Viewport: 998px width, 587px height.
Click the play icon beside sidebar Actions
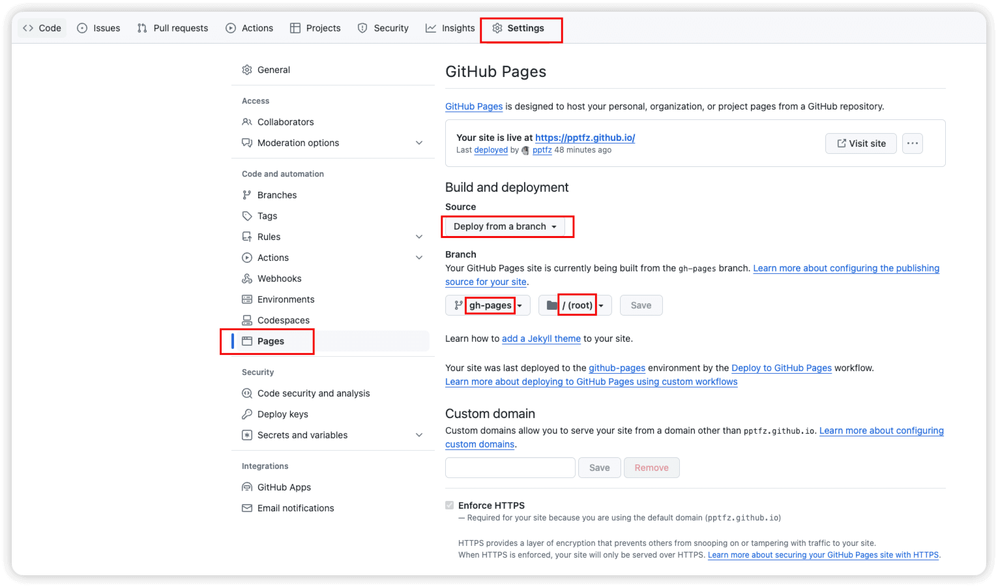point(247,258)
